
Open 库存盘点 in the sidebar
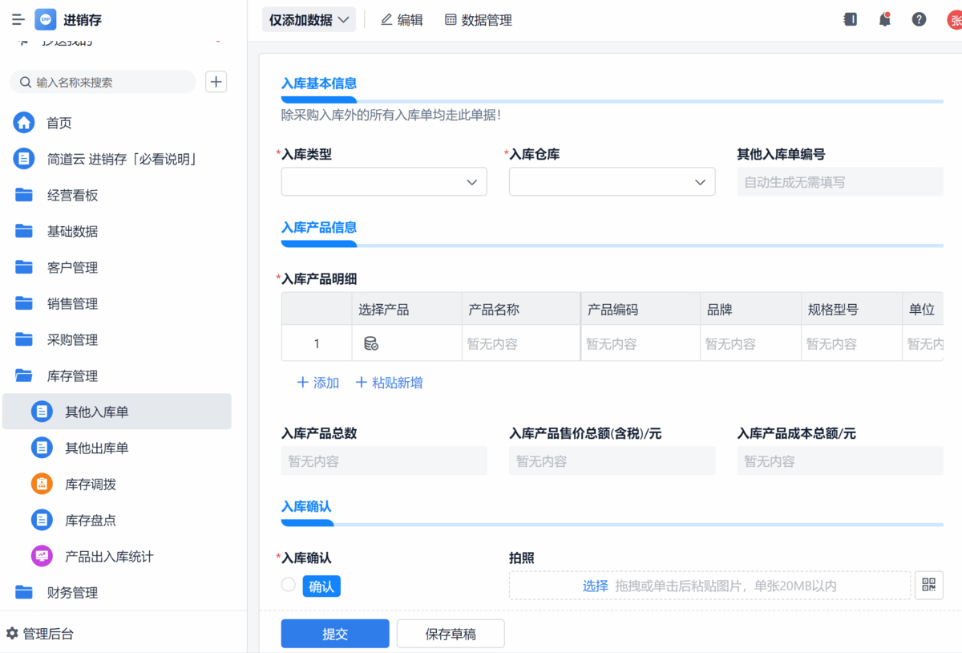91,521
